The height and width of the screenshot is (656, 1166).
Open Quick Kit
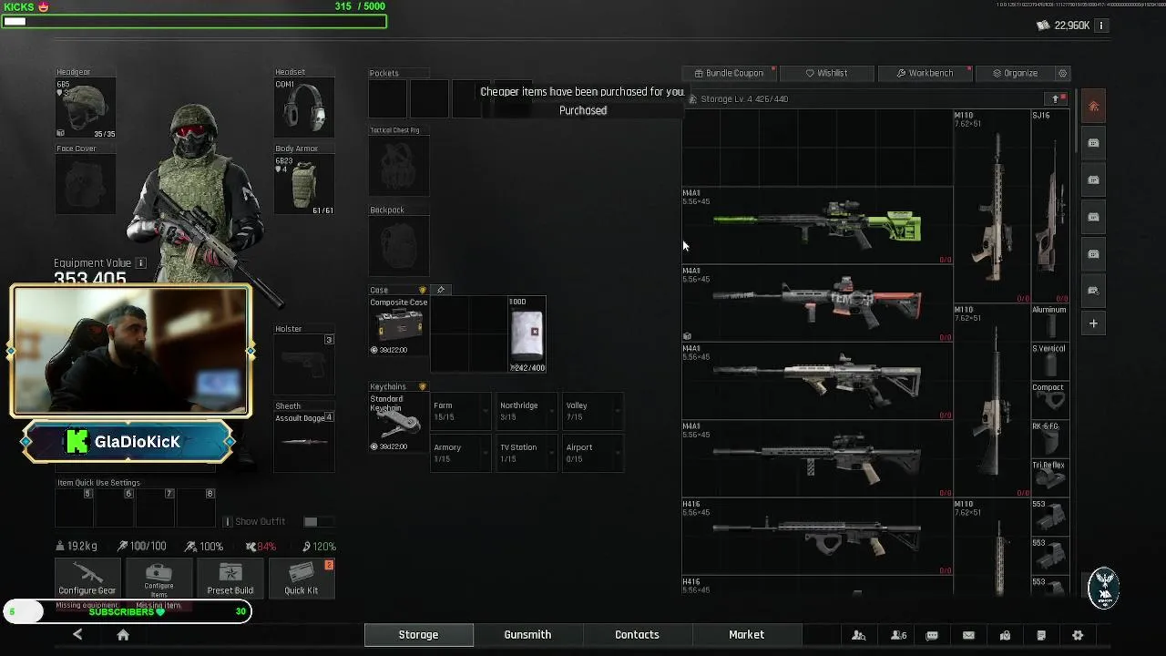point(301,579)
